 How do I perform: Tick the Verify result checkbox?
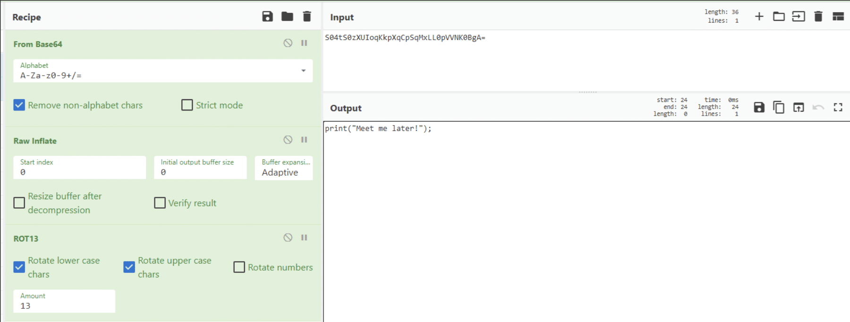(x=160, y=203)
